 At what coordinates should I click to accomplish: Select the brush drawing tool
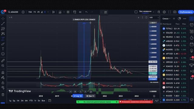tap(3, 44)
